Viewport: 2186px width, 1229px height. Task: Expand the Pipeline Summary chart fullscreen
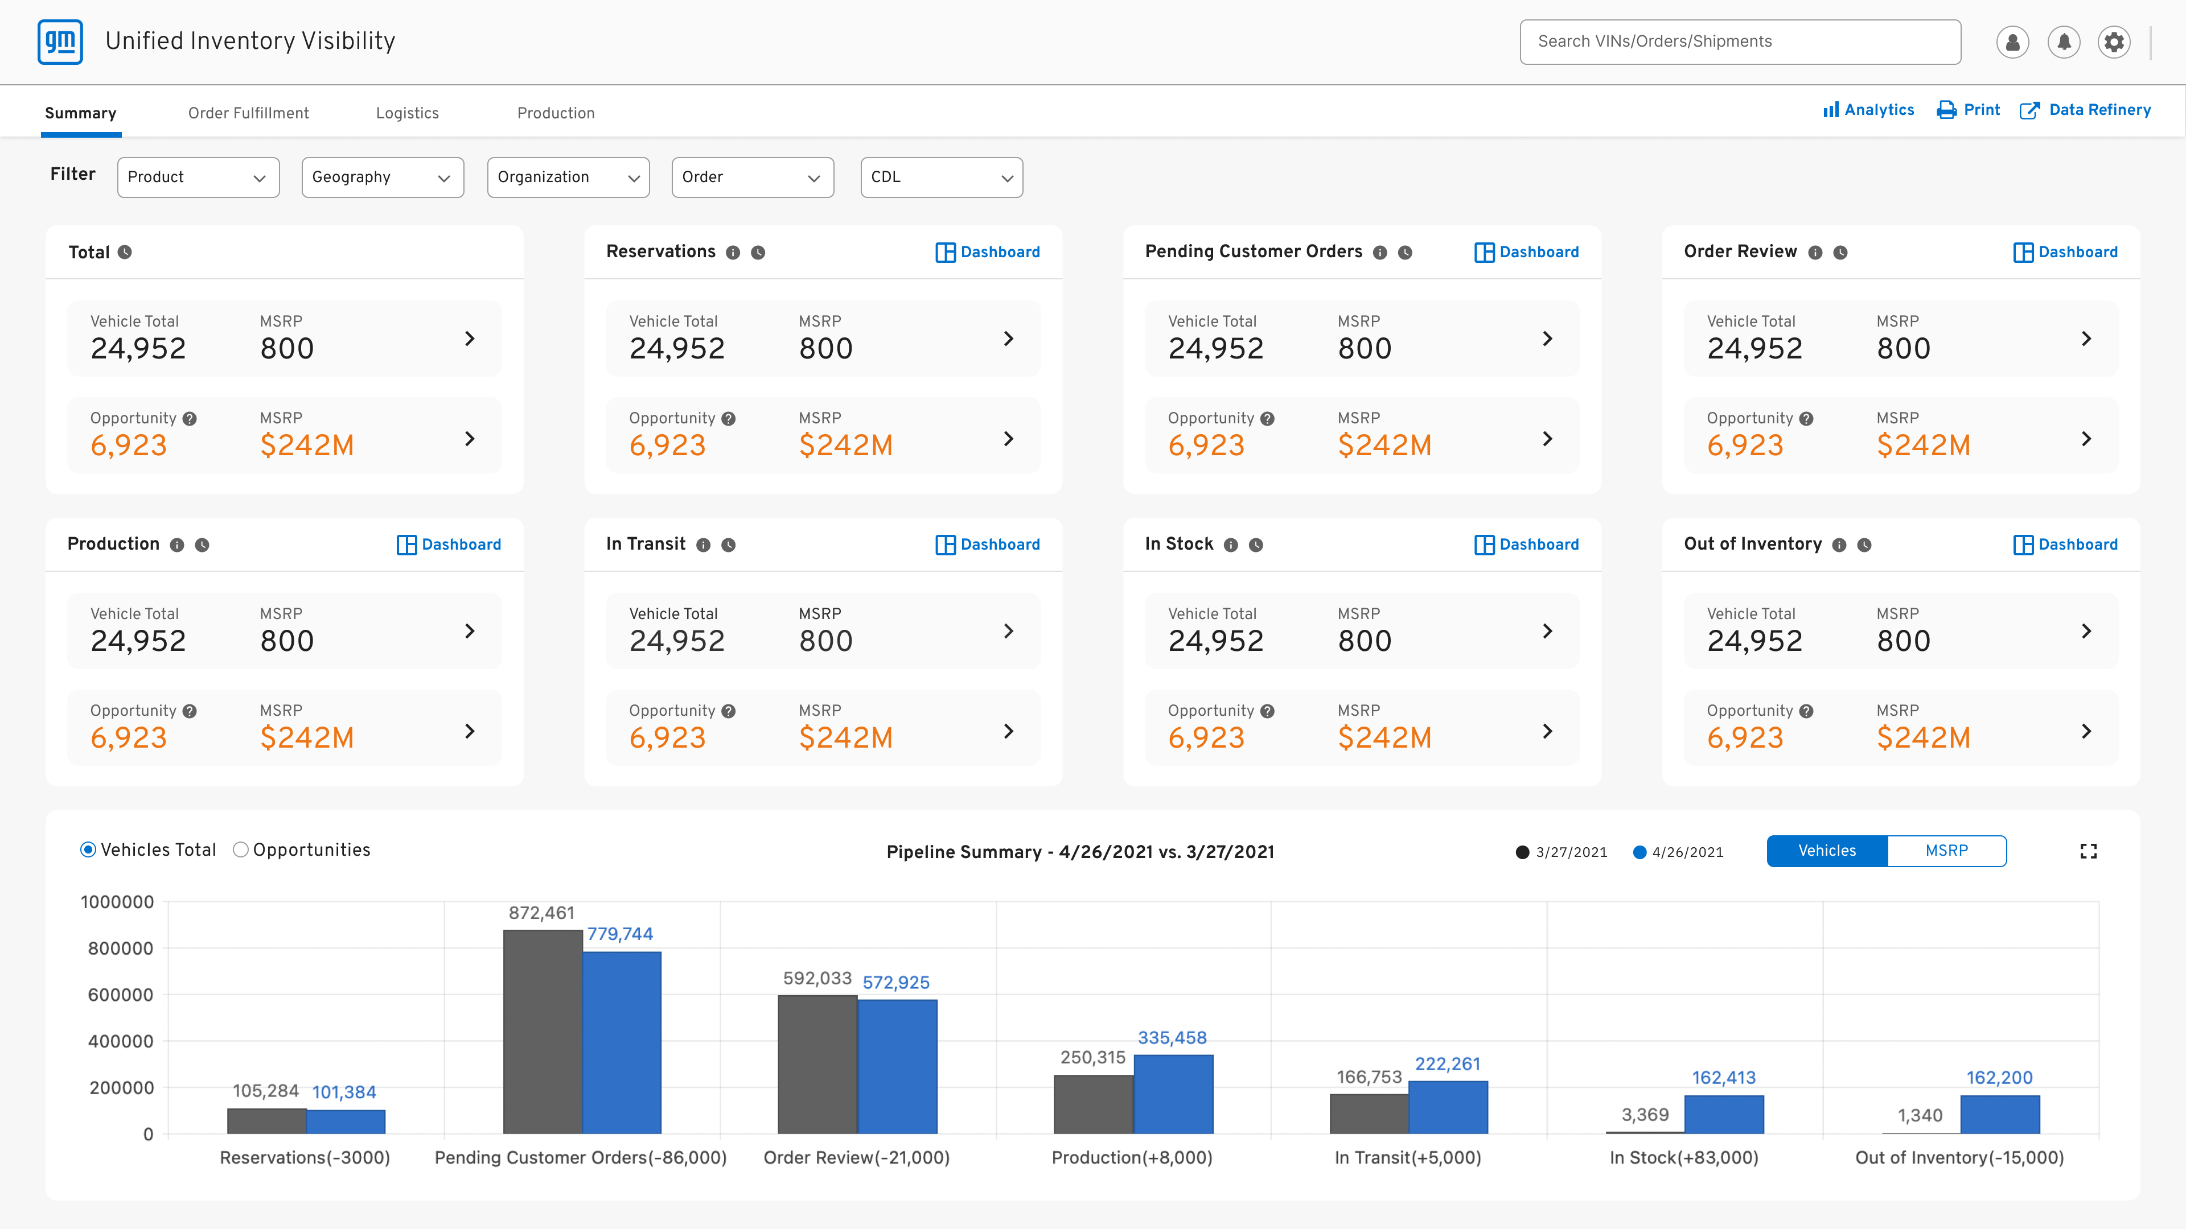[x=2089, y=851]
